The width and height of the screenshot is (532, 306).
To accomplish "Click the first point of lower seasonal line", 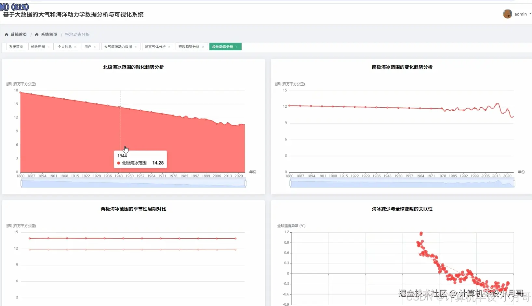I will click(x=30, y=250).
